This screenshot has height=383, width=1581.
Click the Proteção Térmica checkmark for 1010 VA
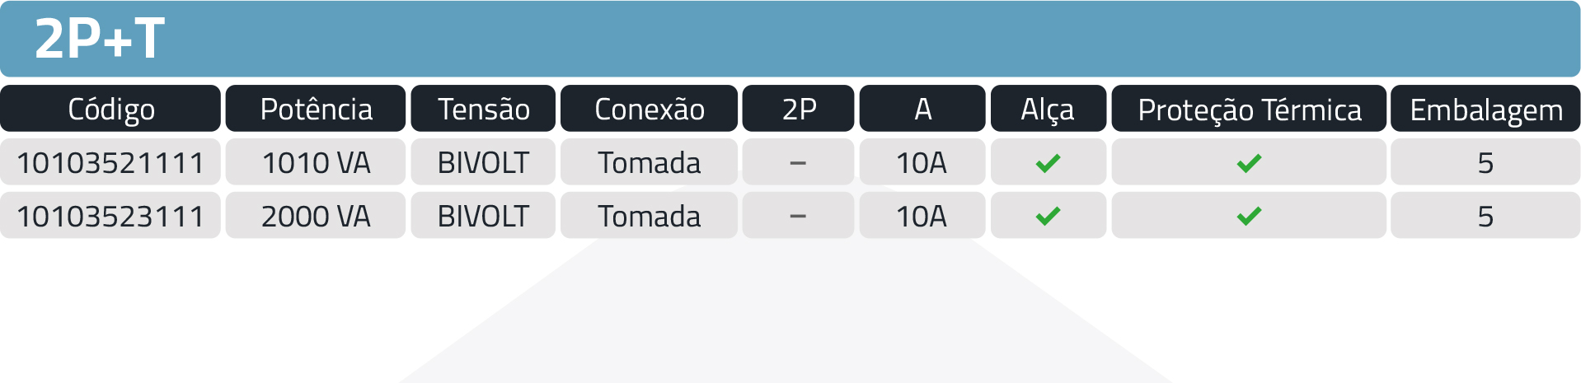click(1249, 163)
